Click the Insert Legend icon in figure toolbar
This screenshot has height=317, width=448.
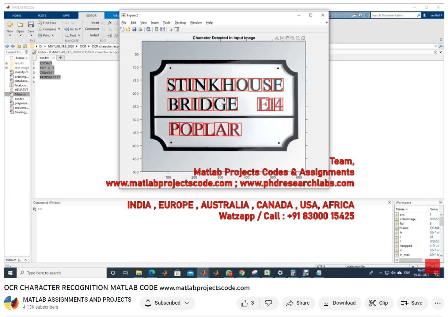[163, 30]
